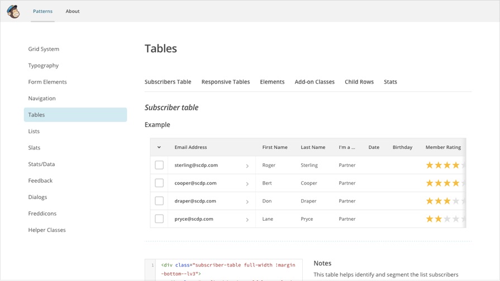Click Partner cell in Sterling's row
500x281 pixels.
click(347, 165)
